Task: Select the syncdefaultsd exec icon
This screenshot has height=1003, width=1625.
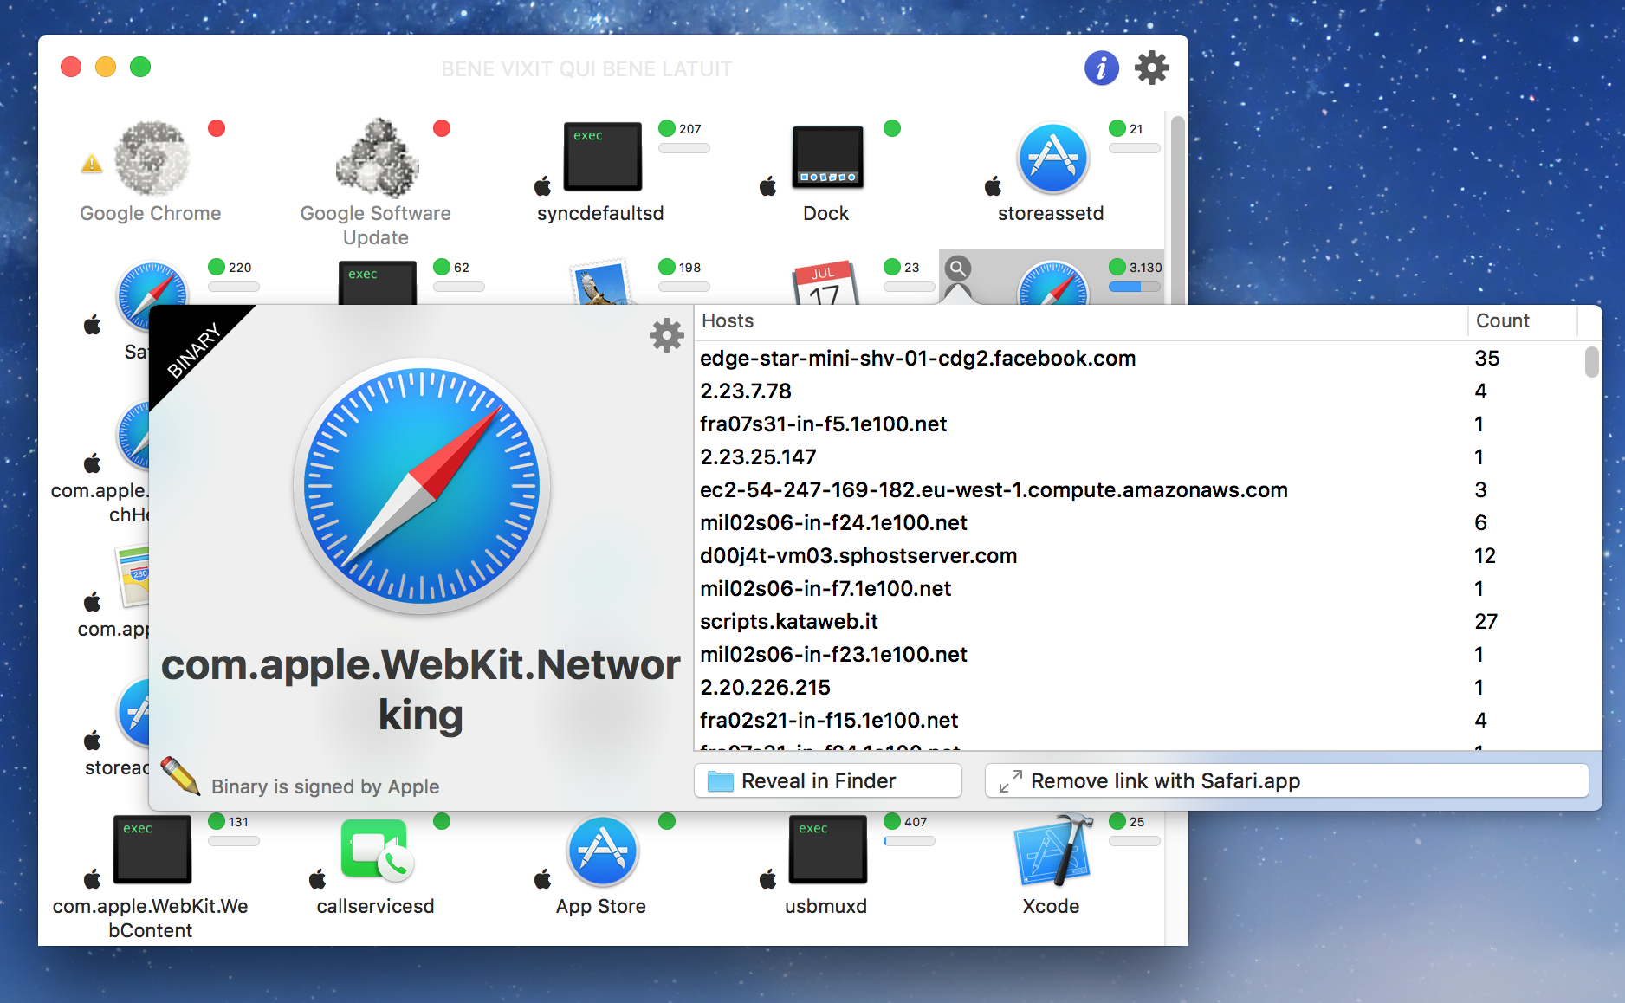Action: tap(603, 157)
